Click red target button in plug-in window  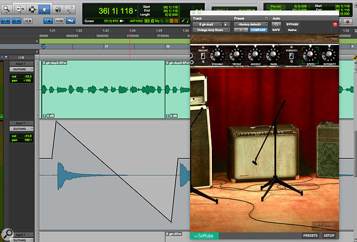coord(335,24)
